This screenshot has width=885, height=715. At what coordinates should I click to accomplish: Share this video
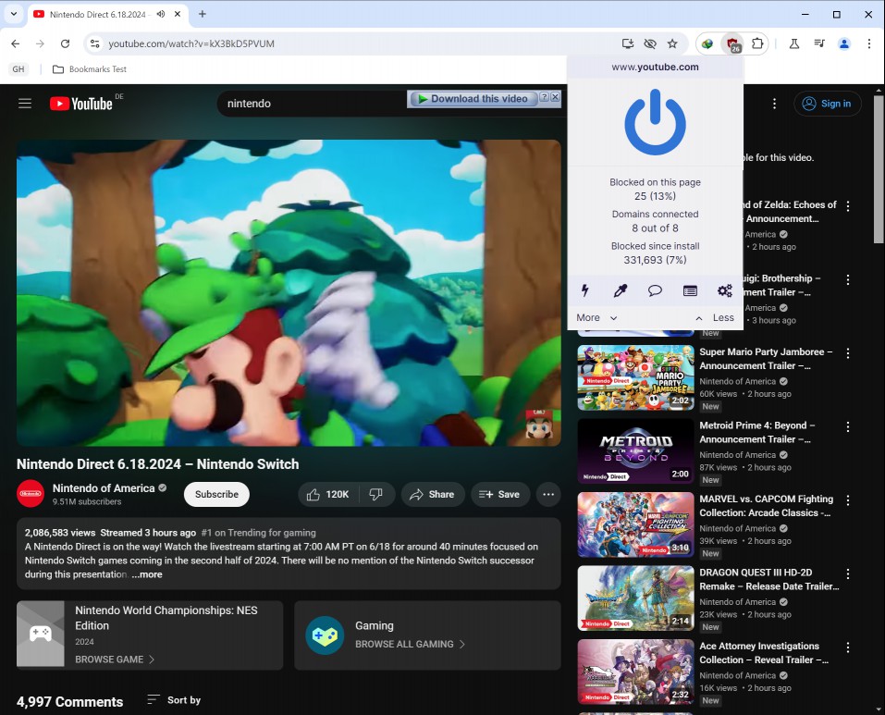(x=433, y=494)
